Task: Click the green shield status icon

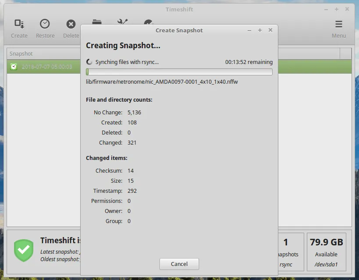Action: (23, 250)
